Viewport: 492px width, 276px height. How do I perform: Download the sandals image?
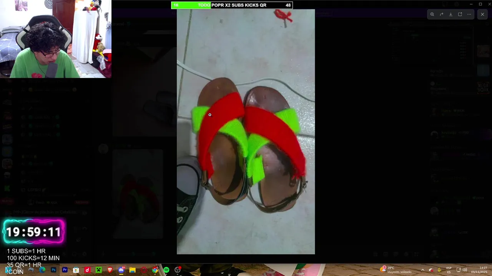pyautogui.click(x=450, y=14)
